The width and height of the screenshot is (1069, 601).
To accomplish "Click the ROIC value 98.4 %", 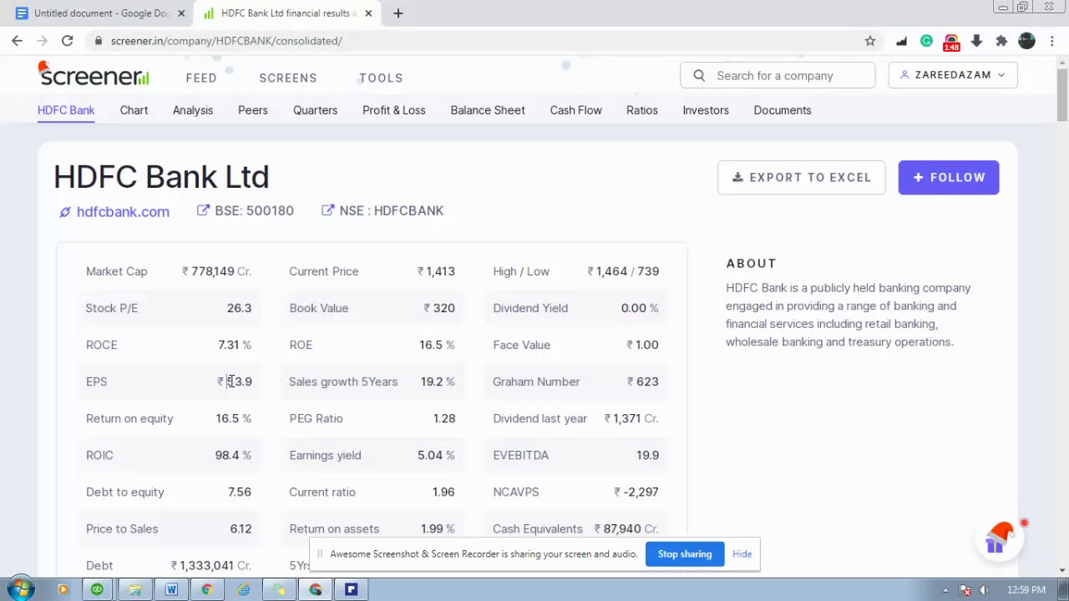I will pos(233,455).
